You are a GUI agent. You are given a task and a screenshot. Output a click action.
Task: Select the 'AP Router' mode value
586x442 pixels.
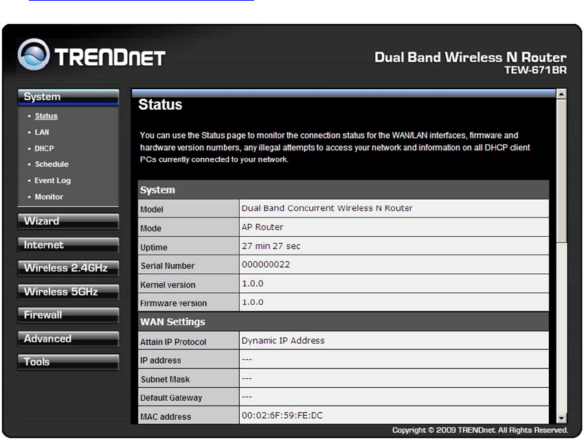tap(262, 227)
